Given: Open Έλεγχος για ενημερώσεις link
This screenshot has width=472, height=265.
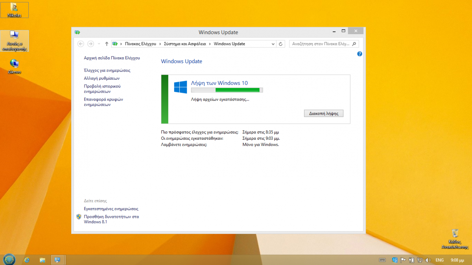Looking at the screenshot, I should tap(107, 71).
